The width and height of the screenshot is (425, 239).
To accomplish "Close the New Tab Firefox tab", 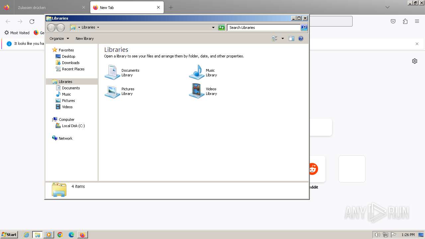I will pyautogui.click(x=158, y=7).
